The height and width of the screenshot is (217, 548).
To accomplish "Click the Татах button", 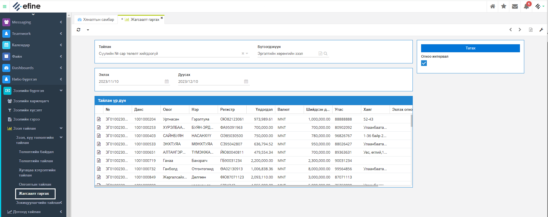I will (470, 48).
